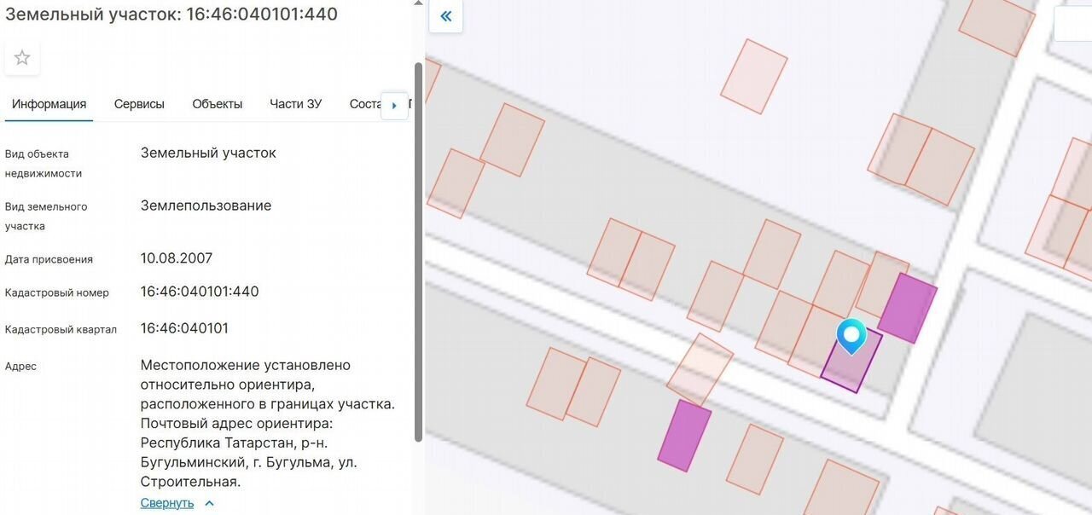Click the parcel title 16:46:040101:440 heading
Screen dimensions: 1092x515
click(x=171, y=14)
